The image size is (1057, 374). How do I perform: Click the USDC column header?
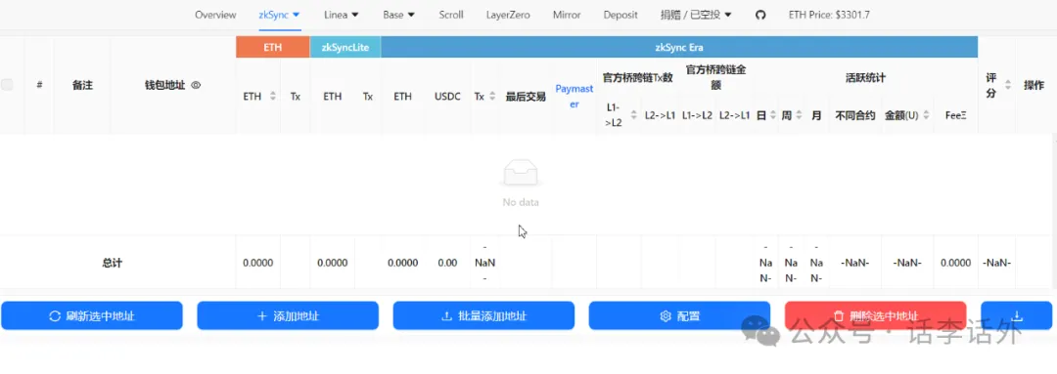tap(447, 97)
